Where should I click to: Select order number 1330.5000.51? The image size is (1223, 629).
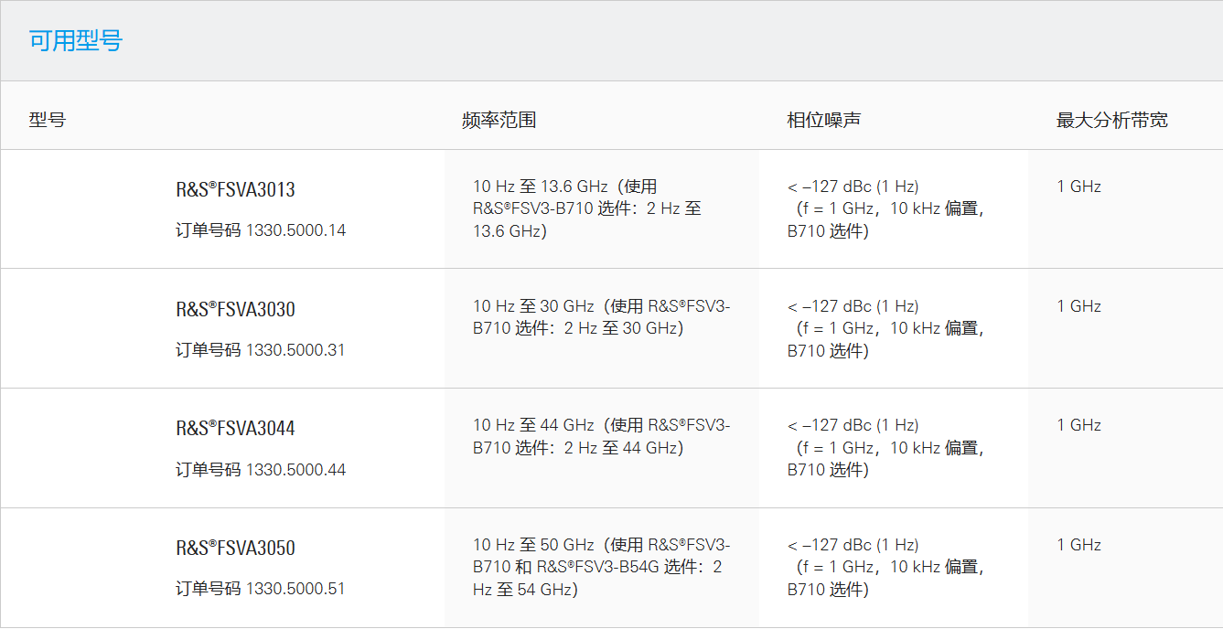295,589
